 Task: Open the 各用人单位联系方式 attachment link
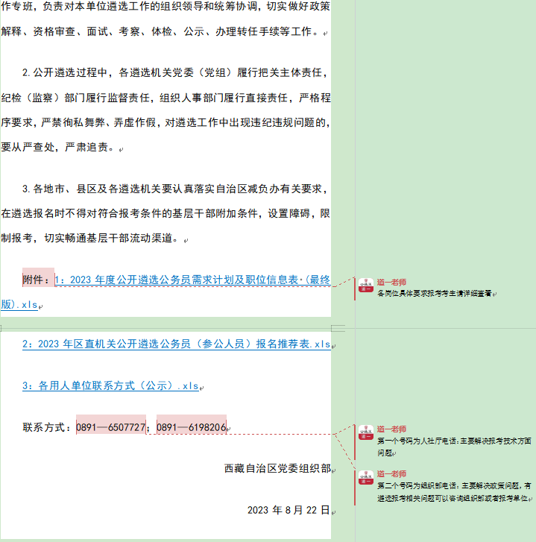point(110,385)
